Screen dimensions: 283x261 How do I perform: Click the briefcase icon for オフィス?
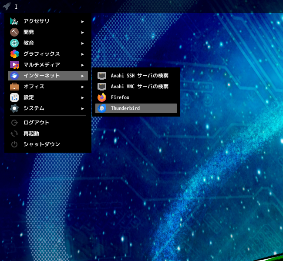(14, 87)
